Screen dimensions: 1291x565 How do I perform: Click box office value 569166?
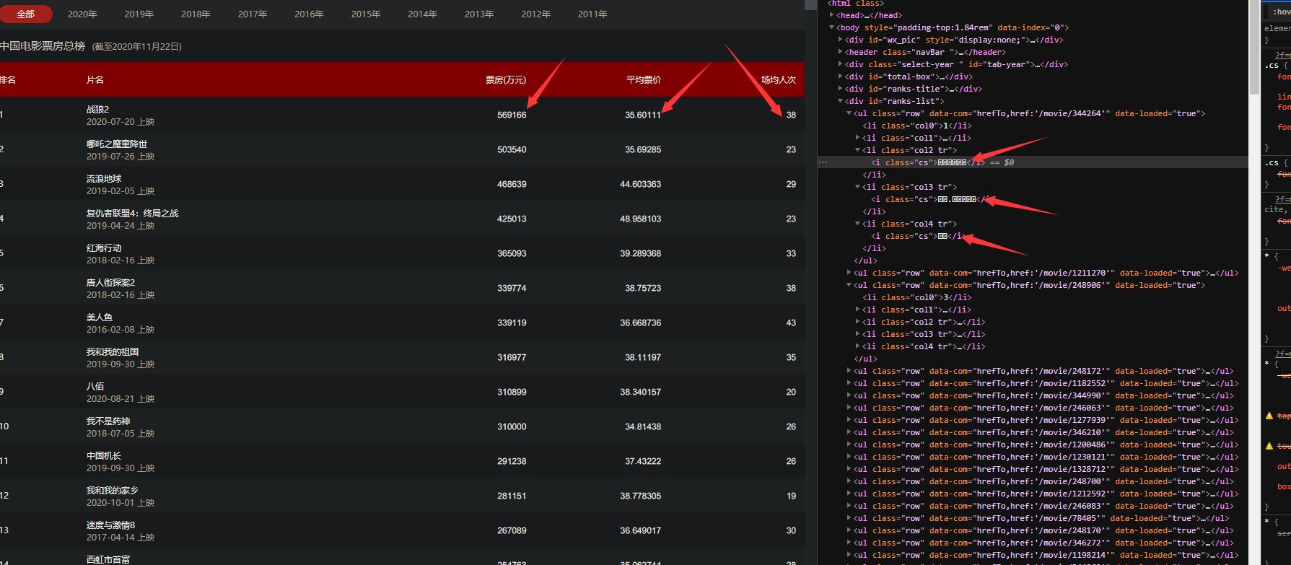click(512, 115)
